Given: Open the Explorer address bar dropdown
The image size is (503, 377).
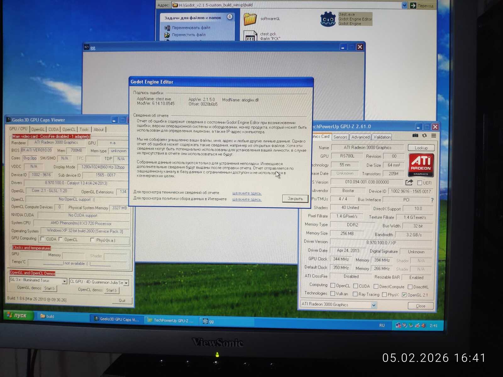Looking at the screenshot, I should 405,5.
